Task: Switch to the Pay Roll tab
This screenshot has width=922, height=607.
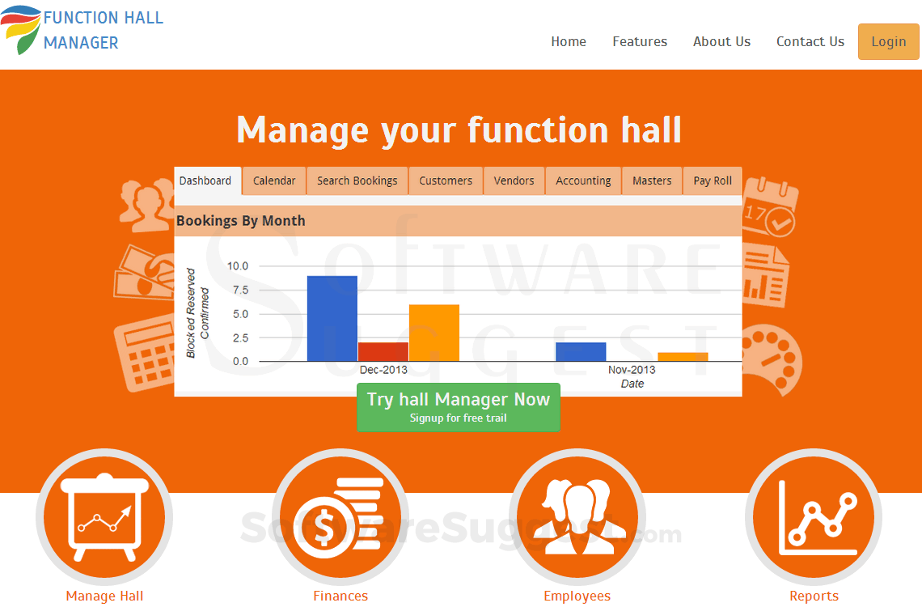Action: click(x=713, y=180)
